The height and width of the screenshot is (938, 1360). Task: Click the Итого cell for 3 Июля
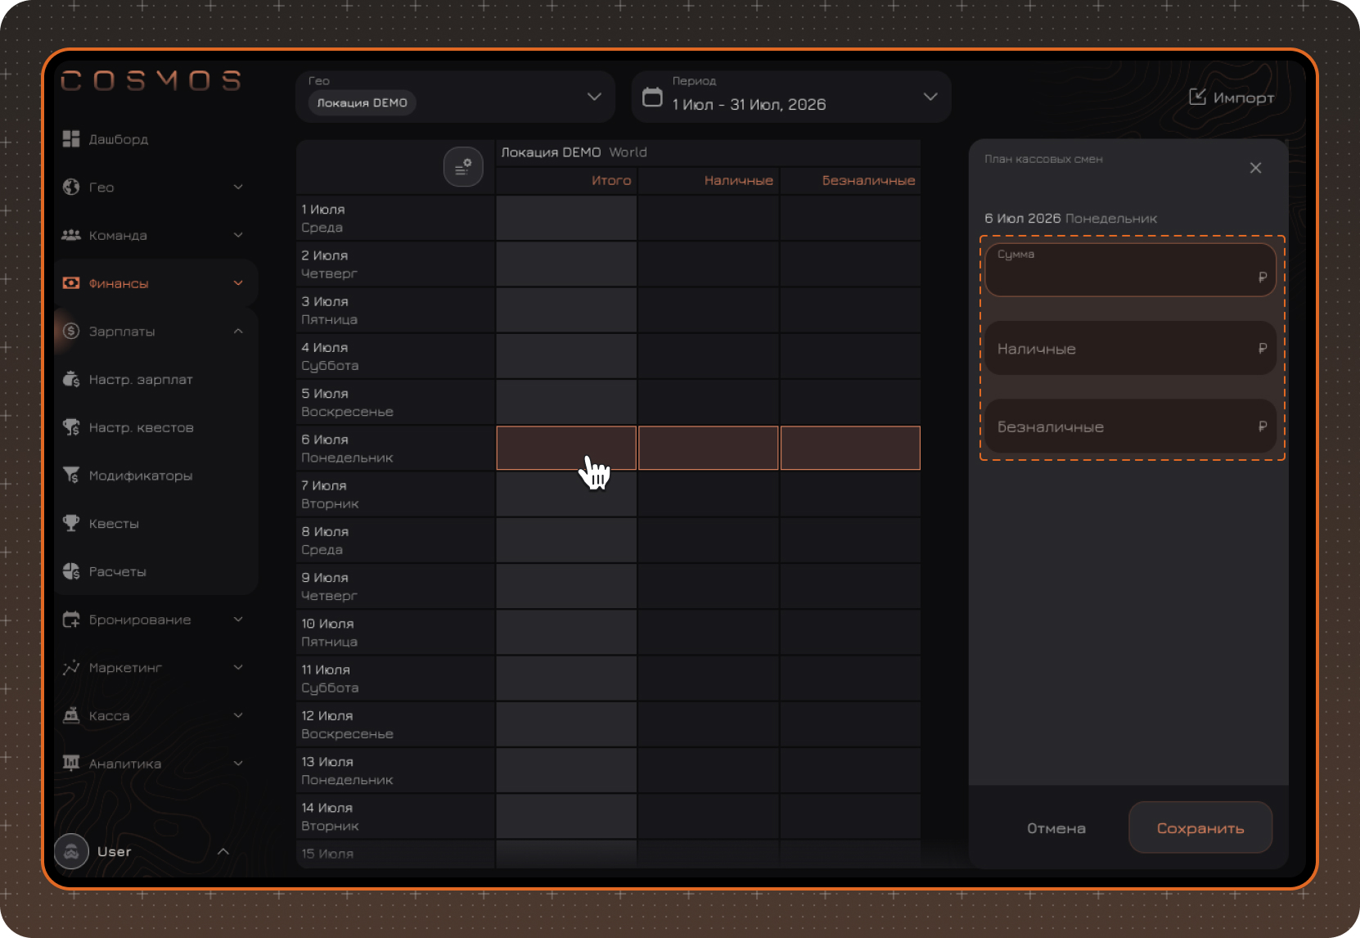point(566,310)
